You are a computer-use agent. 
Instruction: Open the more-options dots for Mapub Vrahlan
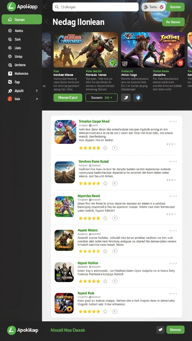click(173, 263)
